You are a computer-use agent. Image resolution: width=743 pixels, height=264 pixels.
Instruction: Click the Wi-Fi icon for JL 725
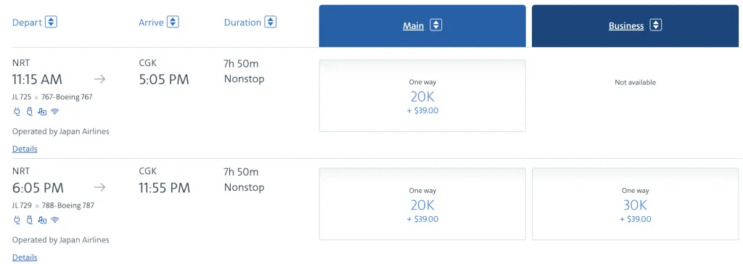[55, 112]
